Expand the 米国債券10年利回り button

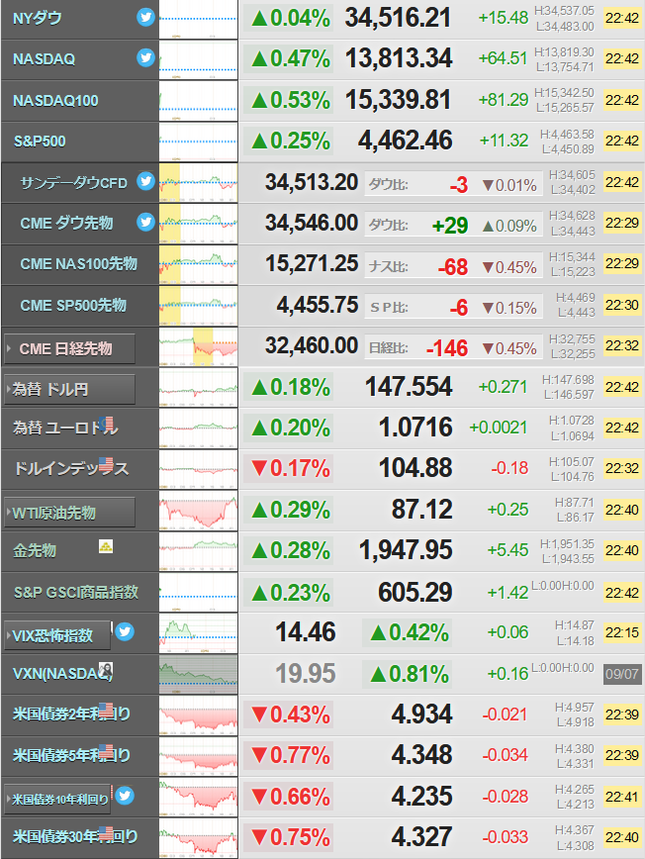pos(57,800)
